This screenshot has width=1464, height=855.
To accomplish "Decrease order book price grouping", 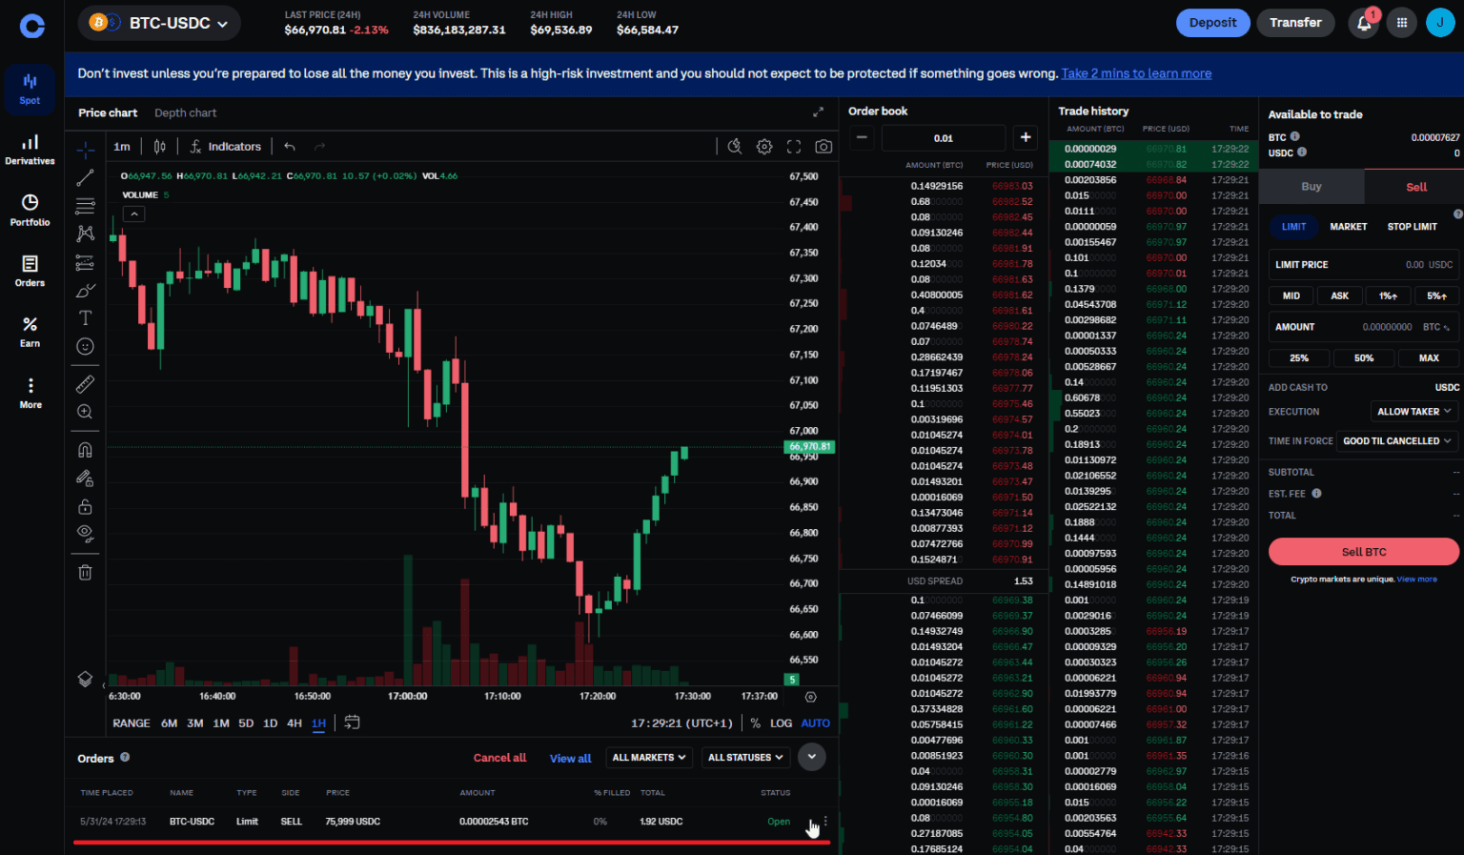I will 862,137.
